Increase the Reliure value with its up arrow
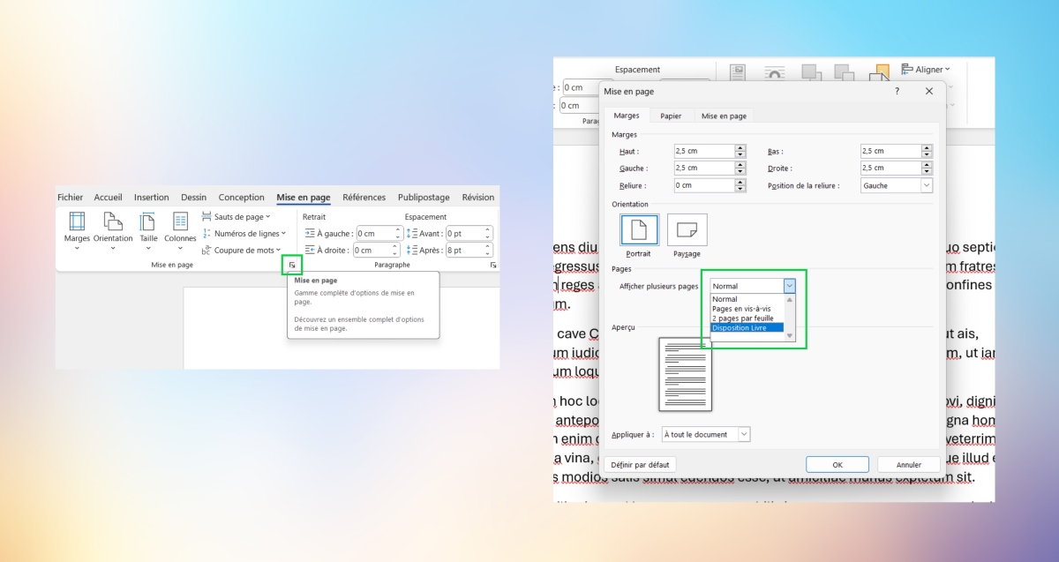The width and height of the screenshot is (1059, 562). pyautogui.click(x=740, y=182)
